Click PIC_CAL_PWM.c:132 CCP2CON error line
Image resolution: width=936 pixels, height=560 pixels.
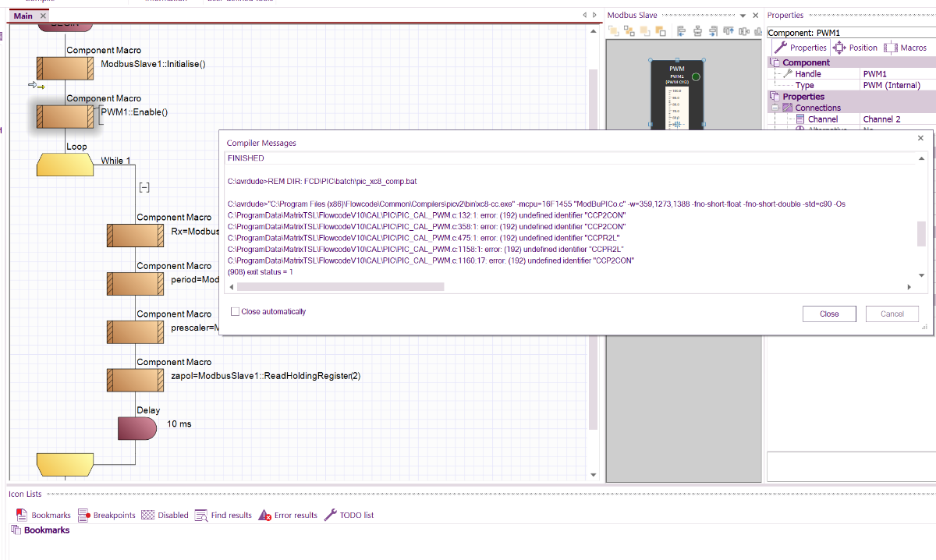pyautogui.click(x=426, y=214)
